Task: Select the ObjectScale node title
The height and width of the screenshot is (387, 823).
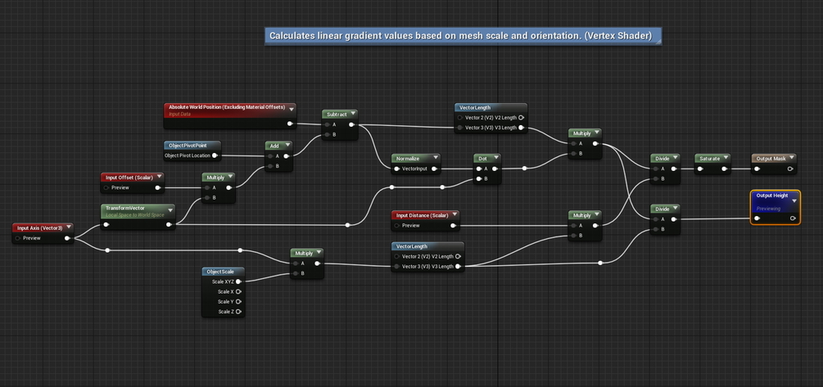Action: [220, 272]
